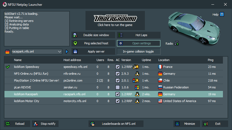Click inside the kickStart loading log box
This screenshot has width=232, height=130.
coord(37,29)
